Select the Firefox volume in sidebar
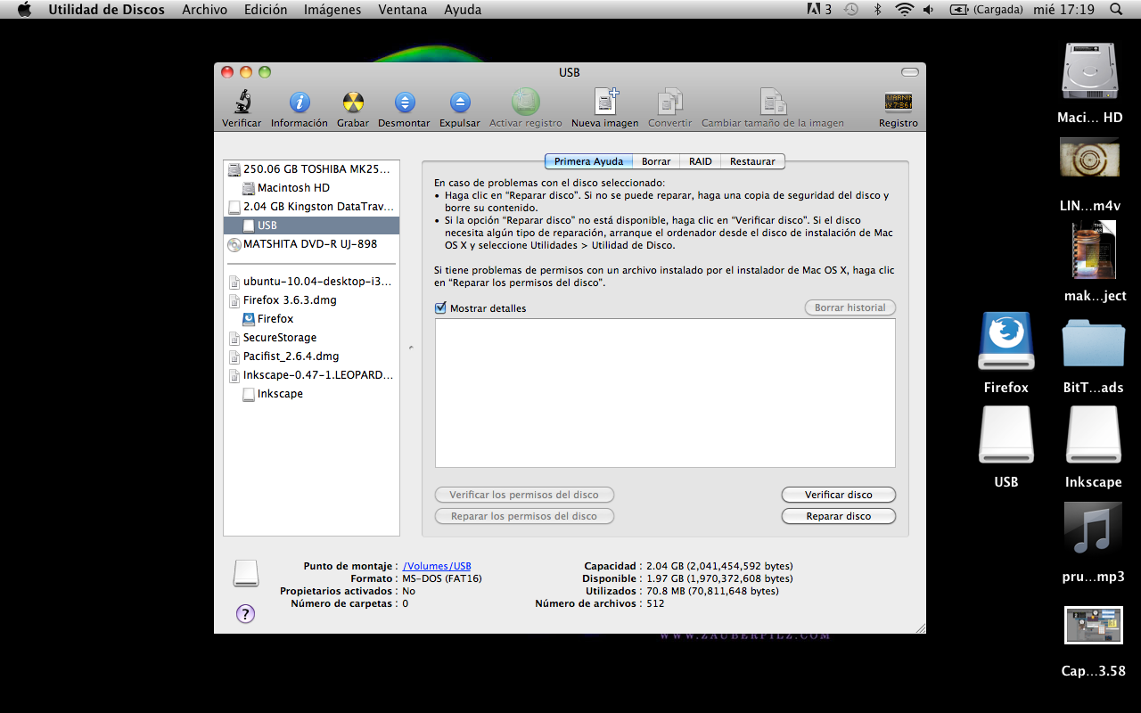This screenshot has width=1141, height=713. (x=311, y=319)
